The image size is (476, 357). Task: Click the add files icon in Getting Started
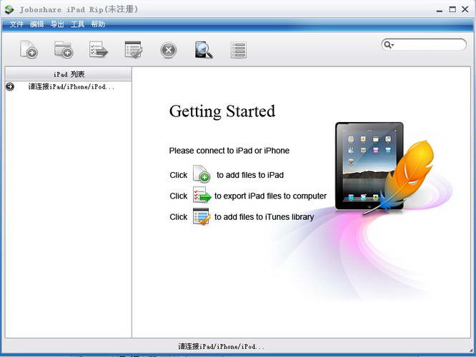coord(202,174)
